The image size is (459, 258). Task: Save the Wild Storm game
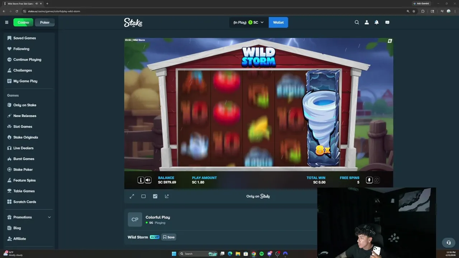169,237
